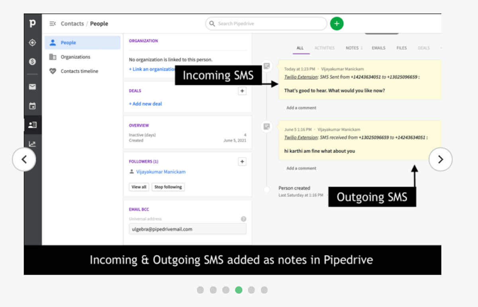Switch to DEALS tab
This screenshot has height=307, width=478.
[x=424, y=48]
